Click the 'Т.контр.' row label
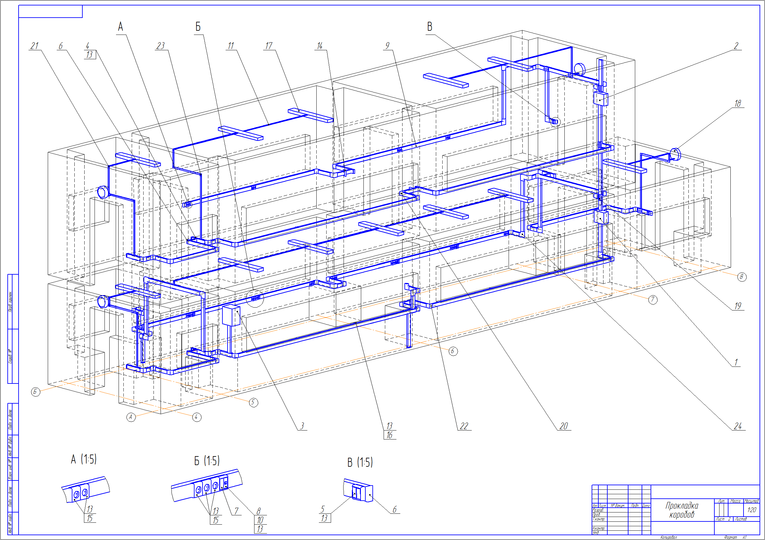This screenshot has height=540, width=765. click(x=598, y=519)
